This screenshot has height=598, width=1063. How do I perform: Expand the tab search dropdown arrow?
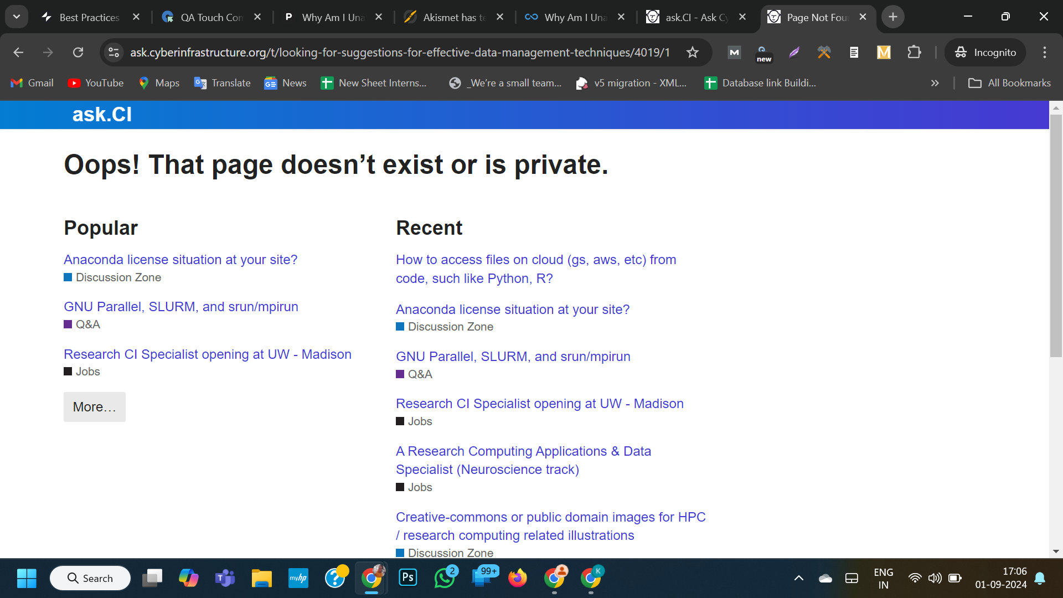click(x=17, y=17)
